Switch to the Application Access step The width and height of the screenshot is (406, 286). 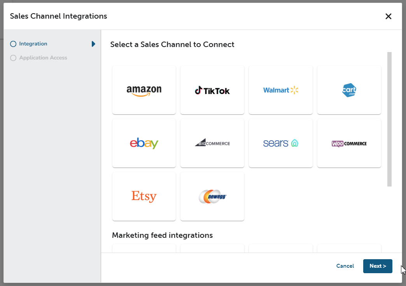coord(43,58)
